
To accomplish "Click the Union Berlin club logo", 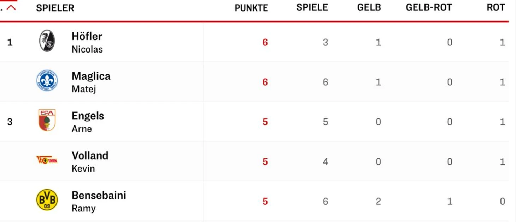I will click(47, 160).
